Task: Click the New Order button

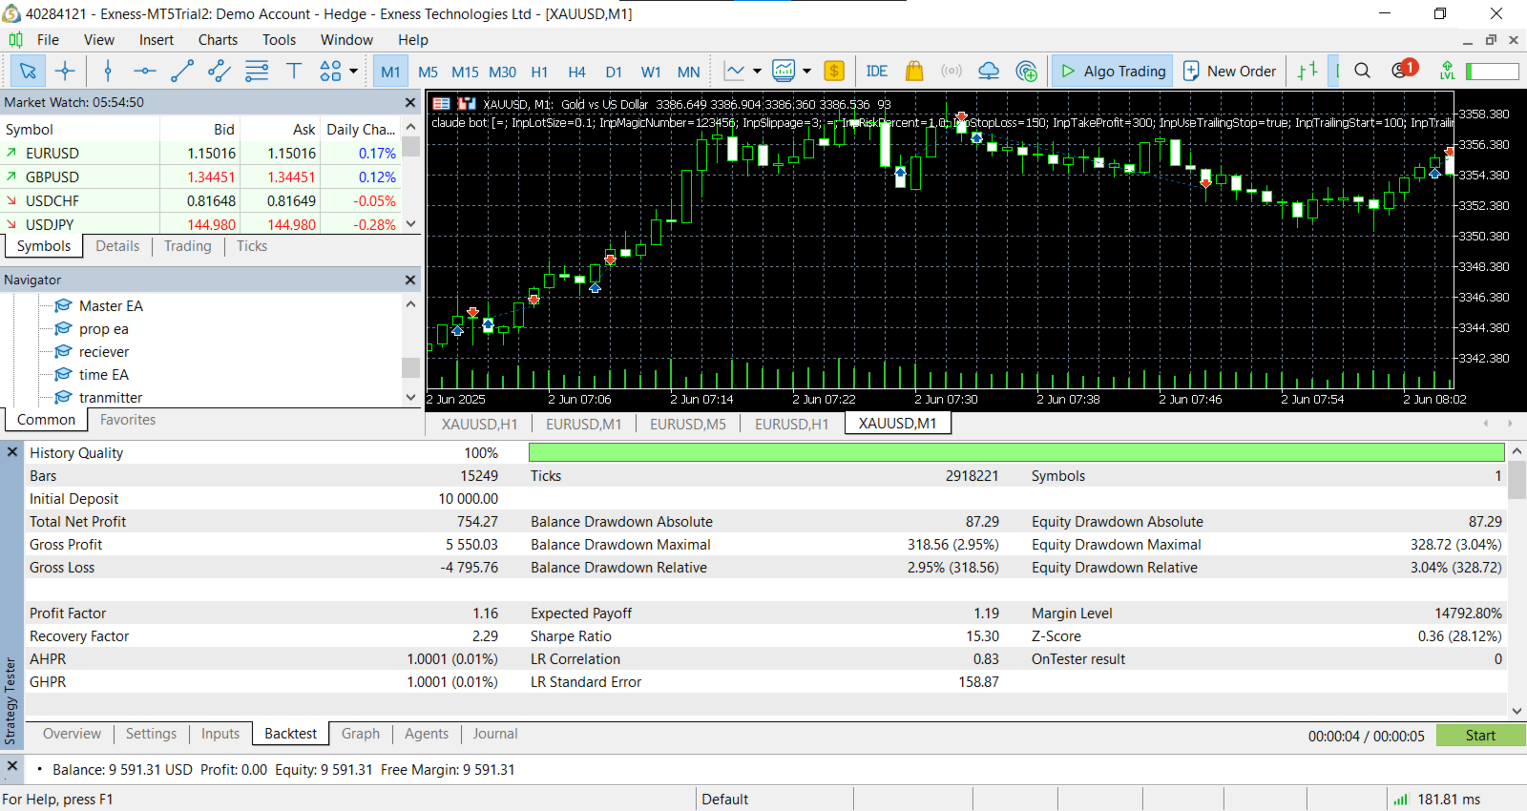Action: (1230, 71)
